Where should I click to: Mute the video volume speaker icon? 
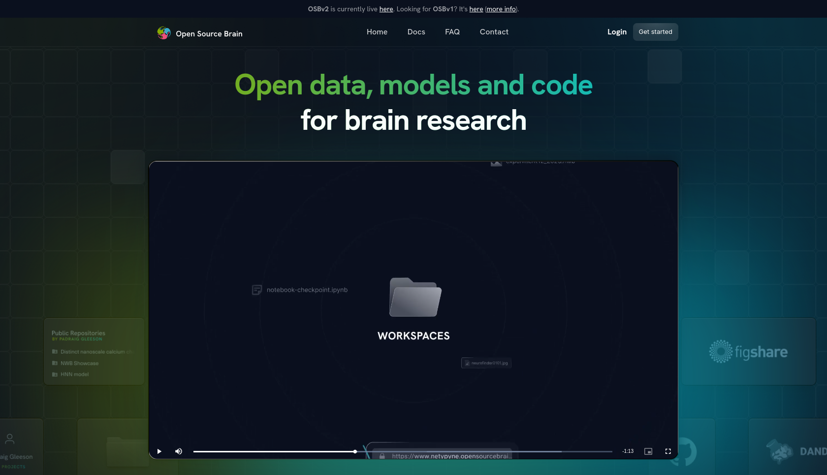(179, 451)
